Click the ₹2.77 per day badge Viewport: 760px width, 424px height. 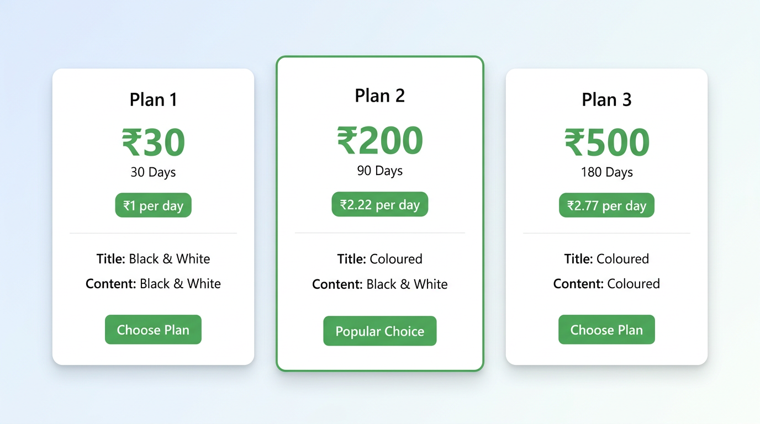pos(606,205)
